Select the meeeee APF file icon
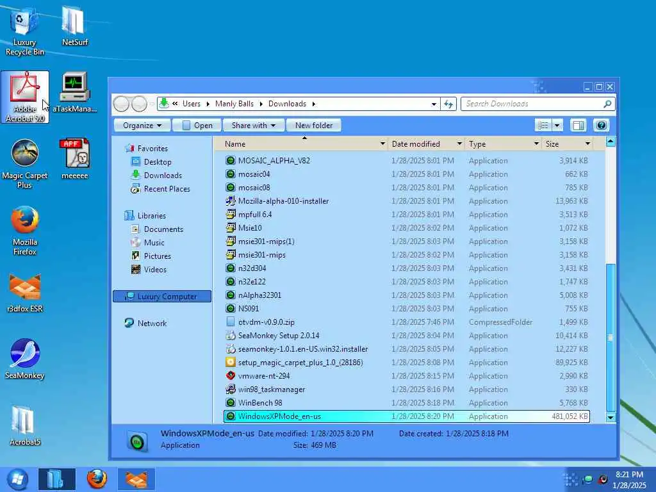The height and width of the screenshot is (492, 656). click(74, 159)
